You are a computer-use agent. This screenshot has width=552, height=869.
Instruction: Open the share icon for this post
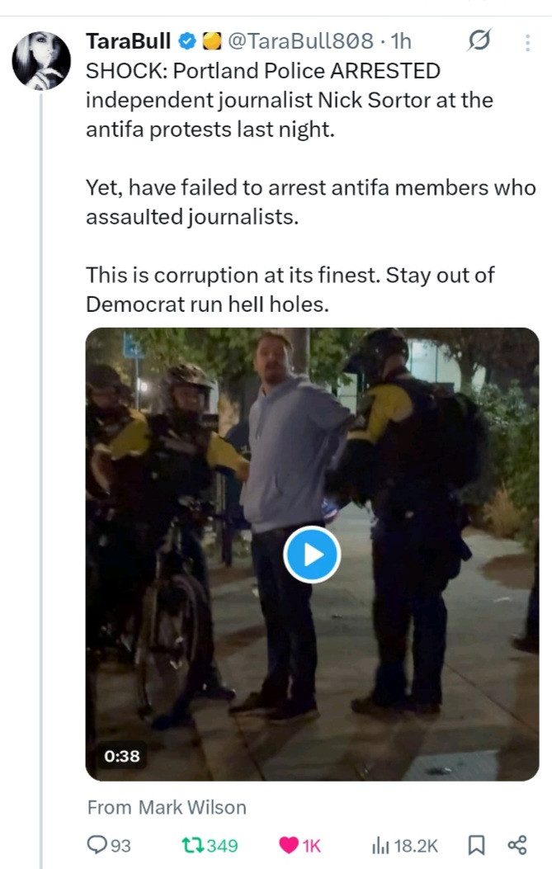click(x=517, y=845)
